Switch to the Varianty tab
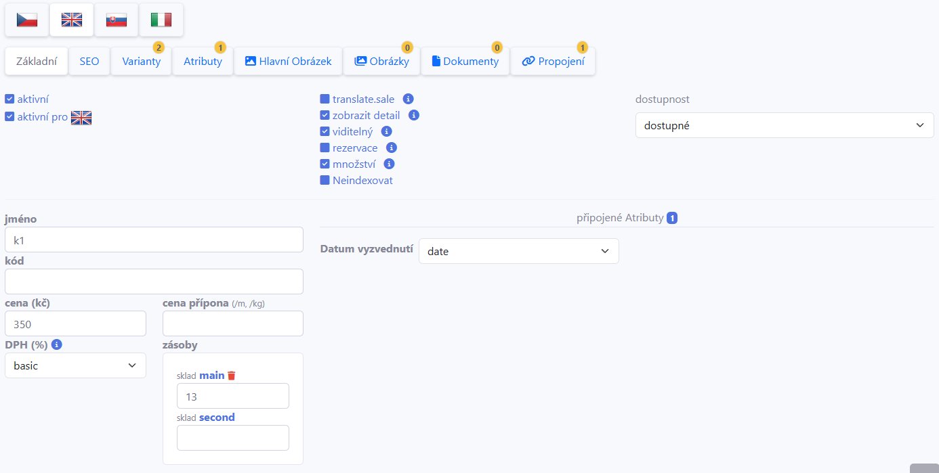 click(141, 62)
